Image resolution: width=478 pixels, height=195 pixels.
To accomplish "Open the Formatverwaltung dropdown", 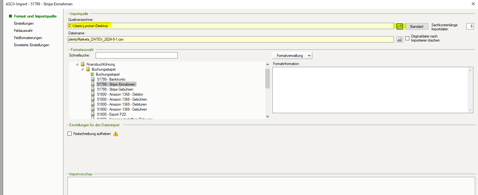I will click(292, 56).
